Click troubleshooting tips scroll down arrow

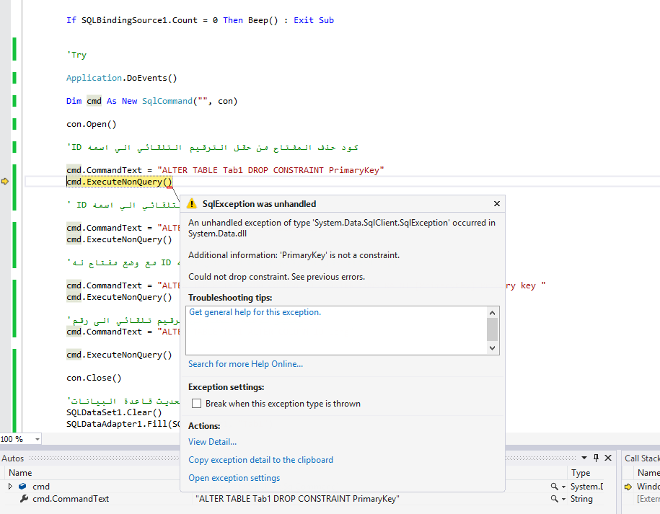point(493,348)
